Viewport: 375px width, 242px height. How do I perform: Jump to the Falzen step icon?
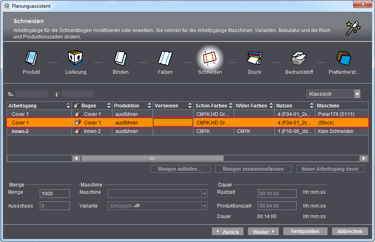pyautogui.click(x=165, y=58)
